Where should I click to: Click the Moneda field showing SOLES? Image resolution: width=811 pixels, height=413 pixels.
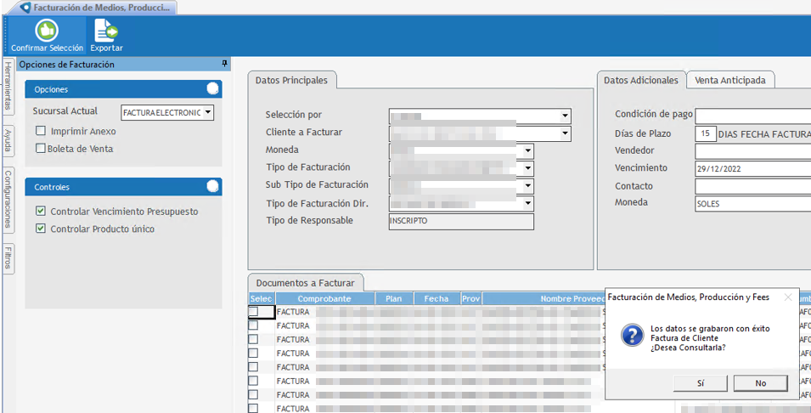tap(753, 203)
